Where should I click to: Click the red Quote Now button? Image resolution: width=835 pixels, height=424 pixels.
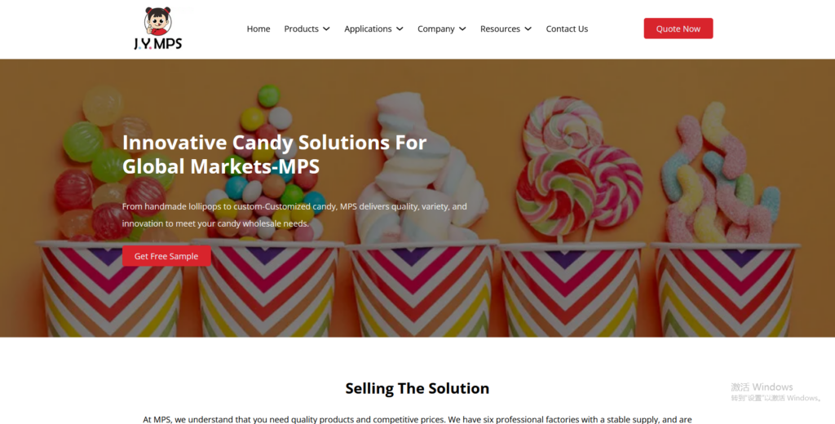[678, 29]
